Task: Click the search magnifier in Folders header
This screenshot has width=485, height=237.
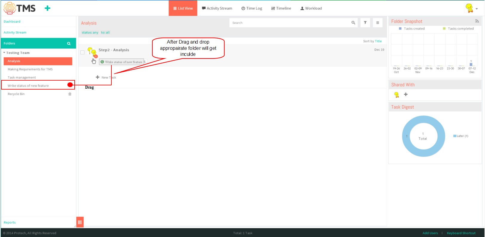Action: pos(69,44)
